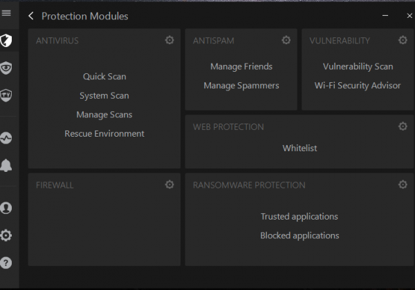Expand the hamburger menu
The width and height of the screenshot is (415, 290).
[x=6, y=12]
